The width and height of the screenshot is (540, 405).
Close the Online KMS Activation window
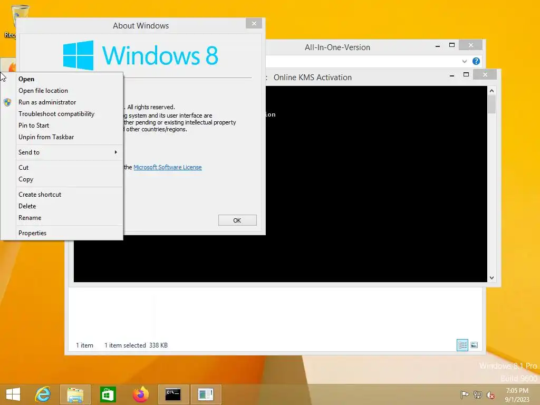pyautogui.click(x=485, y=75)
